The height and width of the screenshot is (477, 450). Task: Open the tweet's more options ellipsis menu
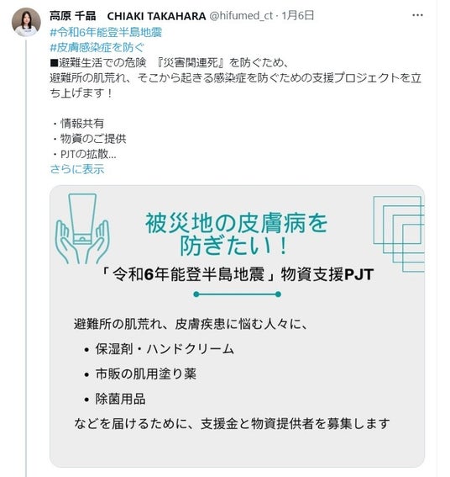(417, 15)
